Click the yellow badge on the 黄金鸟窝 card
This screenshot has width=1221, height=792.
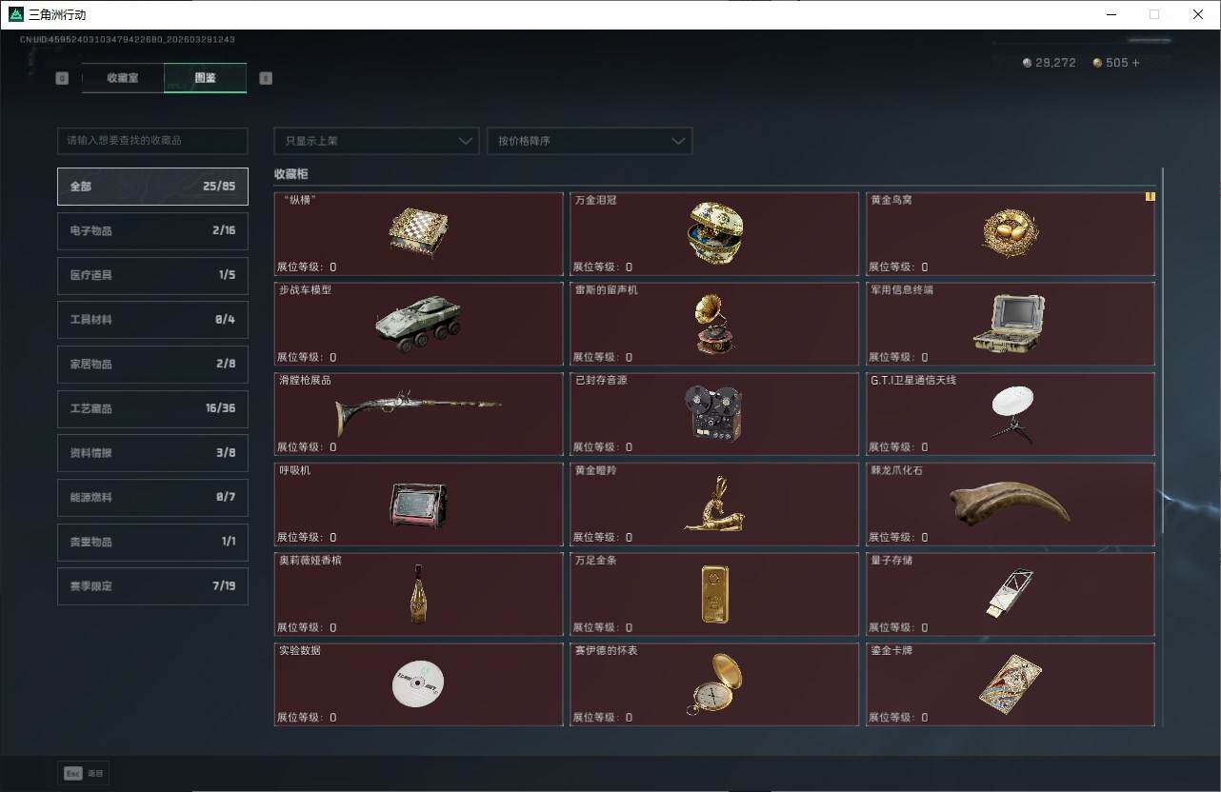pyautogui.click(x=1150, y=197)
